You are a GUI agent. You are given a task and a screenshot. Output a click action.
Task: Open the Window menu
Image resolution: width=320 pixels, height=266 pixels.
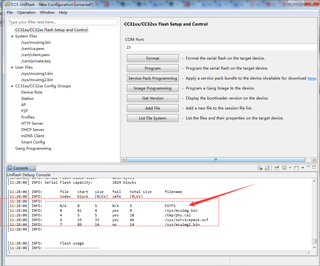click(x=47, y=12)
